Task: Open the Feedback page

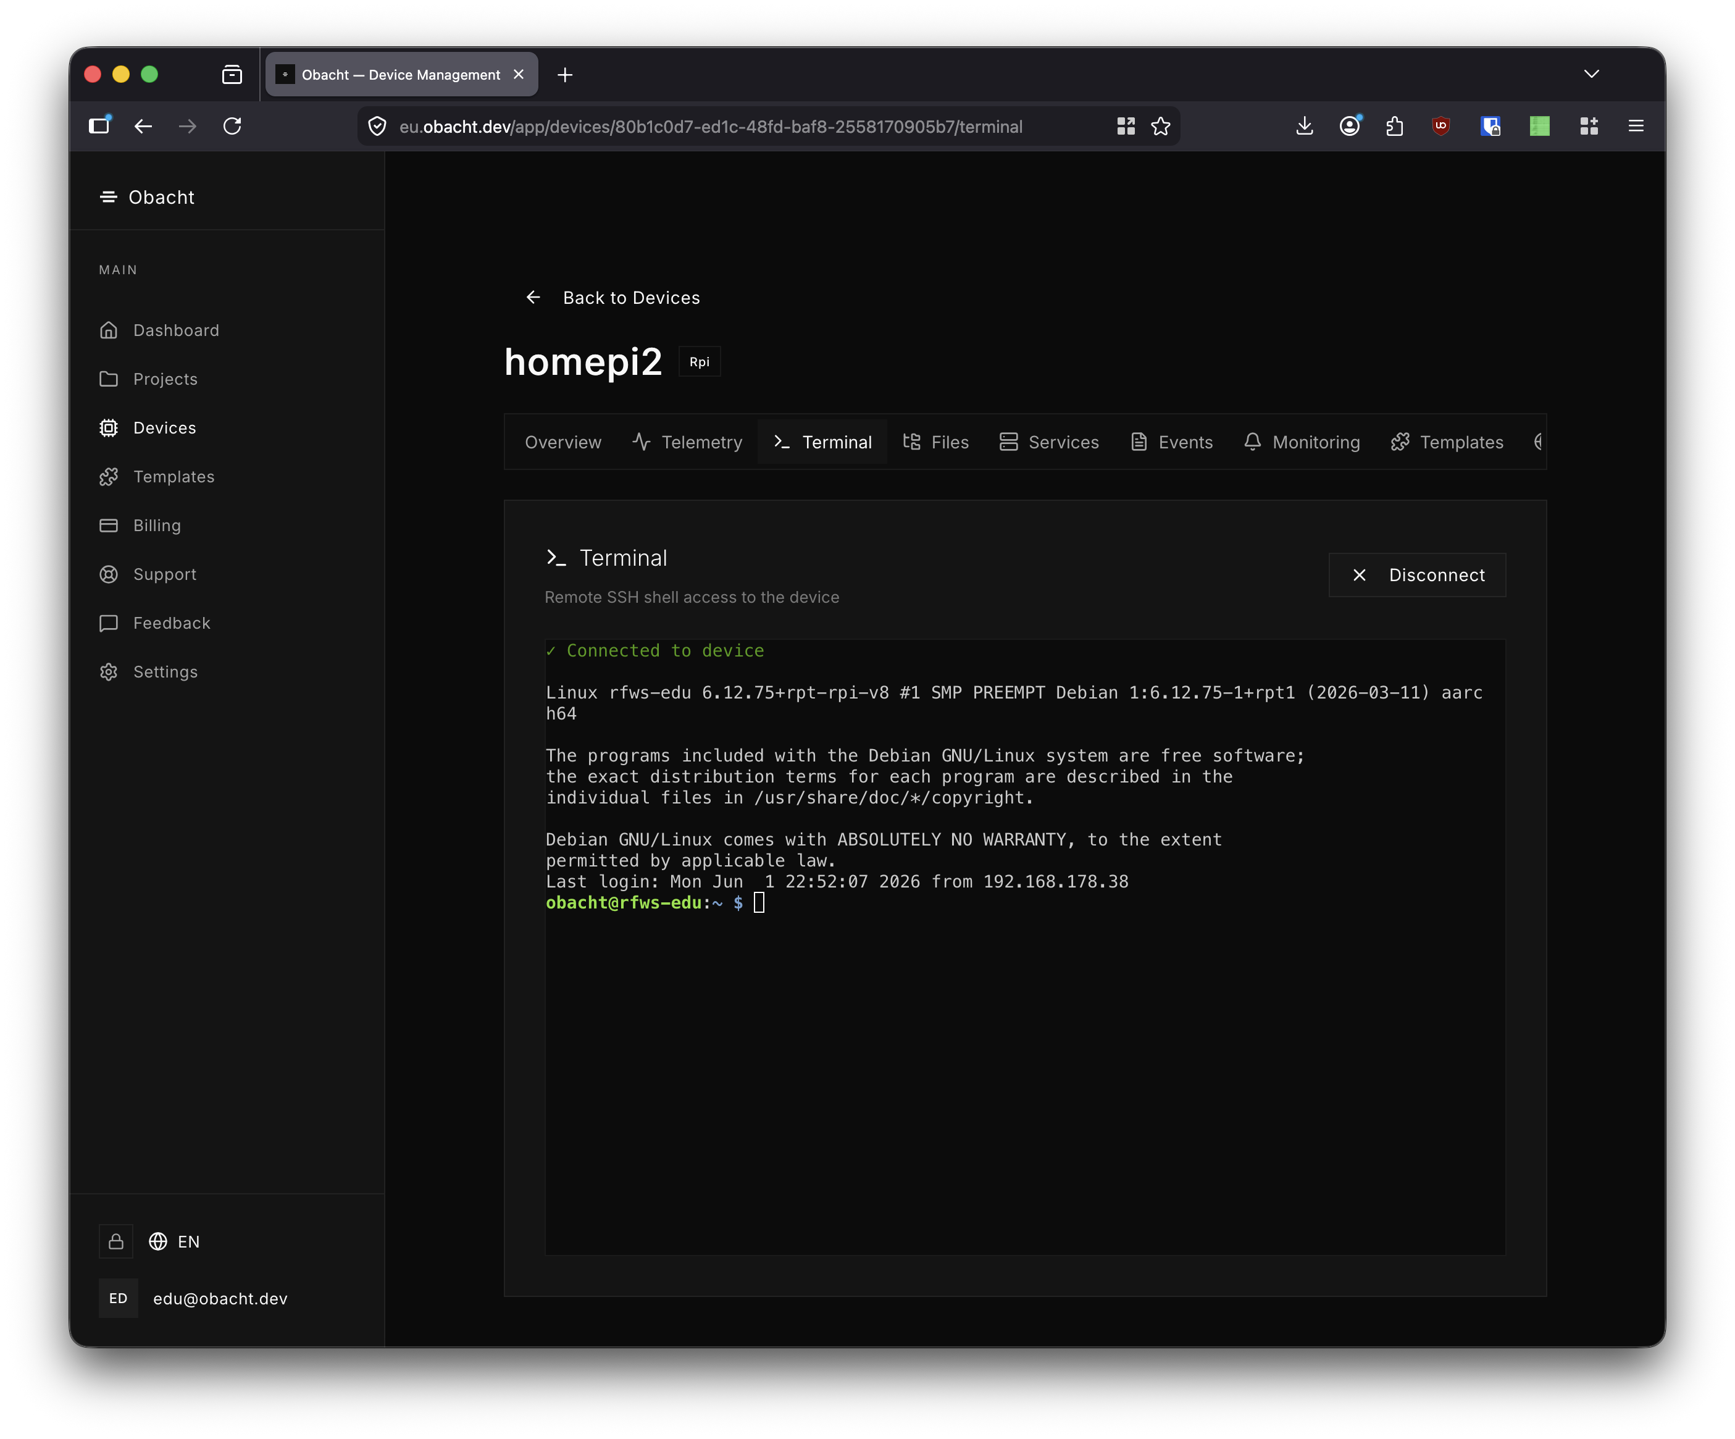Action: click(x=154, y=623)
